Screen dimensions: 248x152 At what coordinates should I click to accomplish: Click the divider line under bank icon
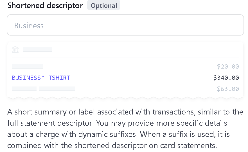click(x=125, y=57)
